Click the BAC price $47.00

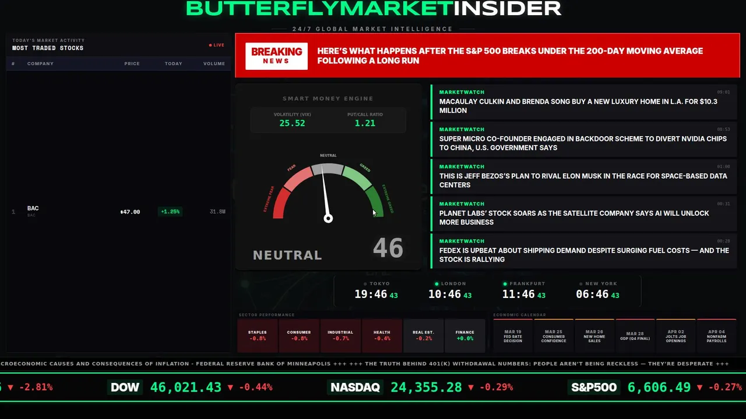130,212
